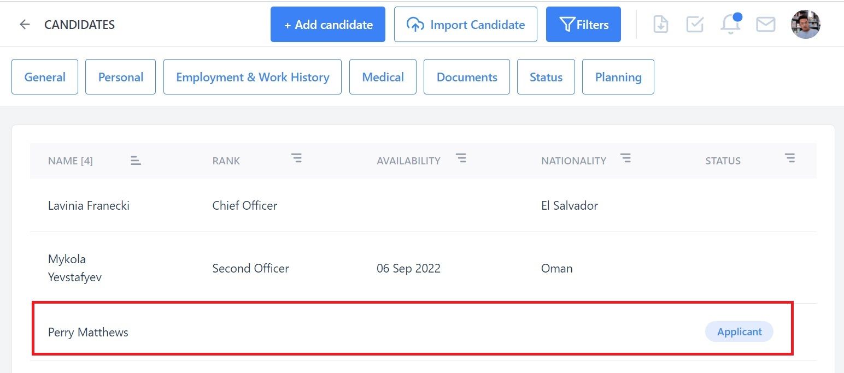The width and height of the screenshot is (844, 373).
Task: Click the Applicant status badge
Action: pos(739,331)
